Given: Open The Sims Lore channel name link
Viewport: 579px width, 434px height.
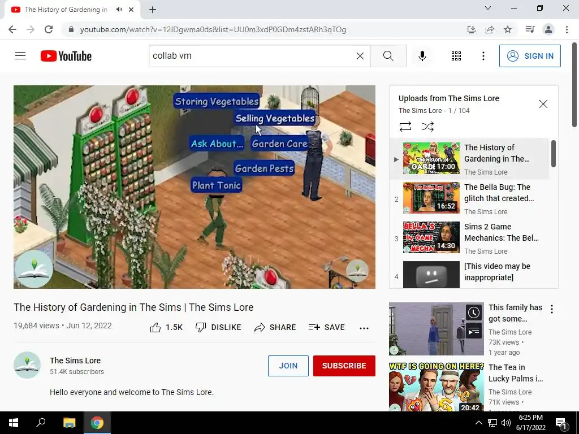Looking at the screenshot, I should pyautogui.click(x=75, y=361).
